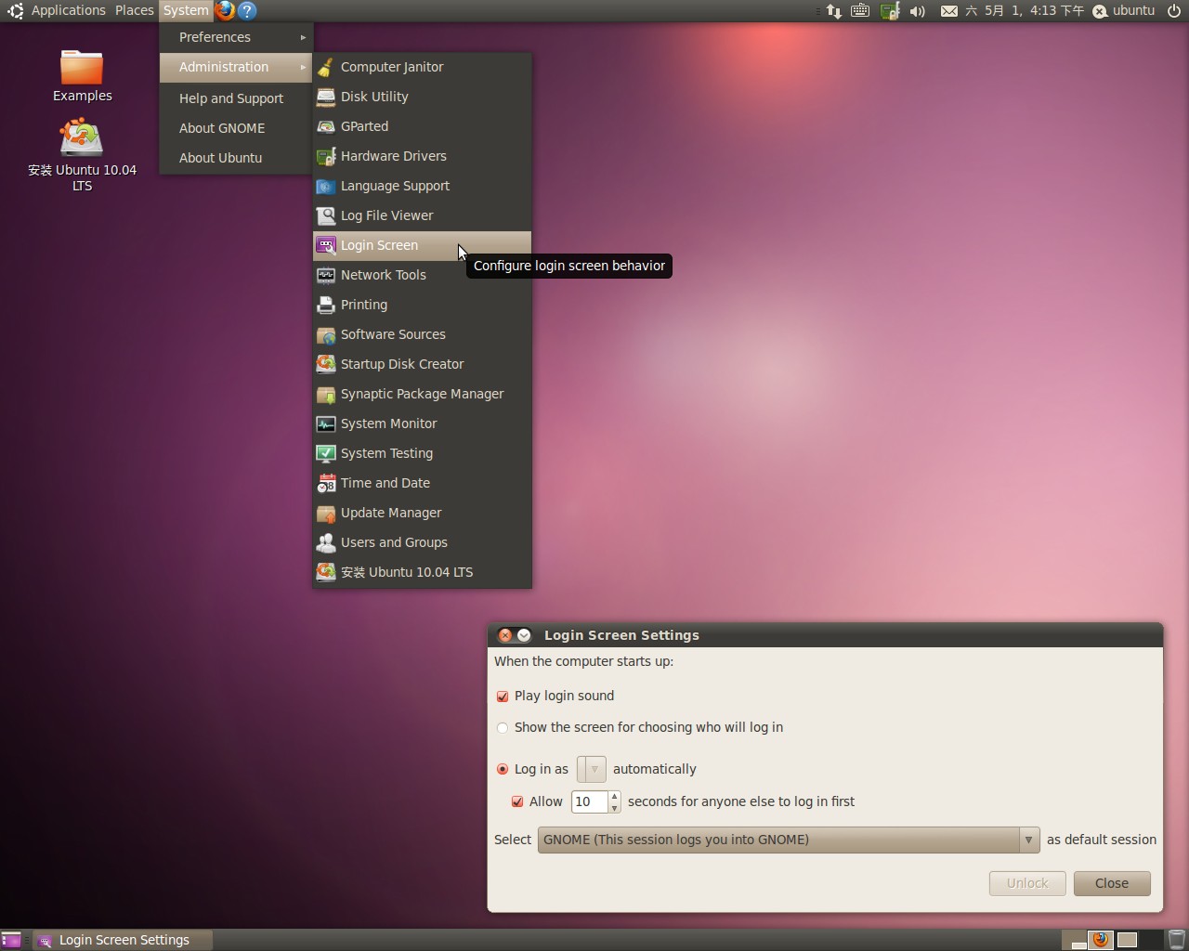This screenshot has width=1189, height=951.
Task: Click the Hardware Drivers icon
Action: [x=325, y=156]
